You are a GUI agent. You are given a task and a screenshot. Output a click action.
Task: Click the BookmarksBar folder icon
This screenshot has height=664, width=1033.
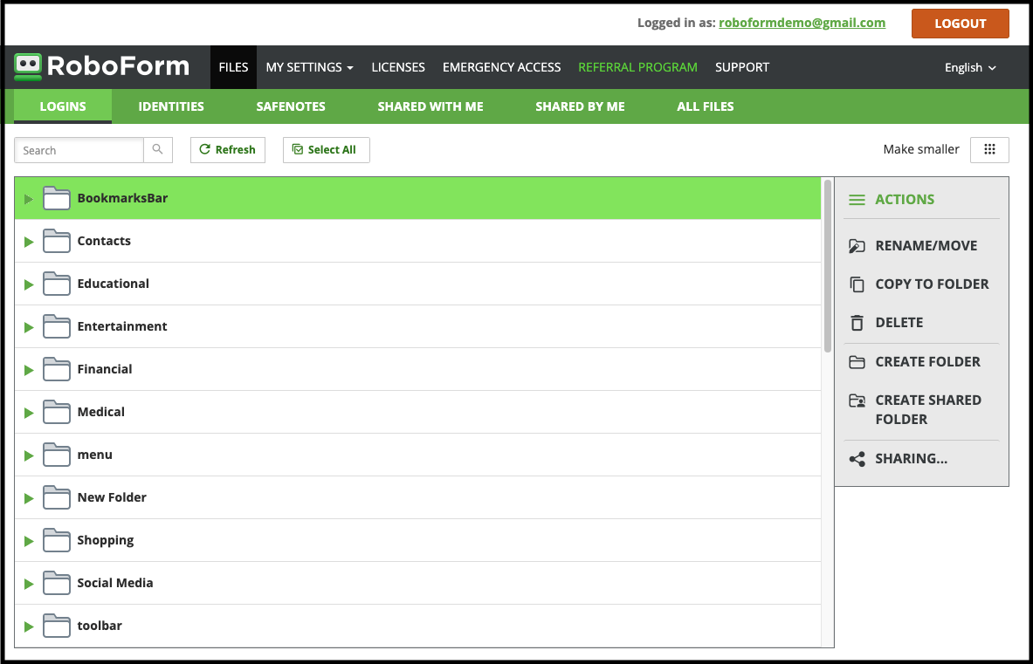coord(57,198)
